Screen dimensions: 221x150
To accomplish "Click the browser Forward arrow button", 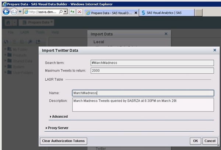I will point(14,11).
